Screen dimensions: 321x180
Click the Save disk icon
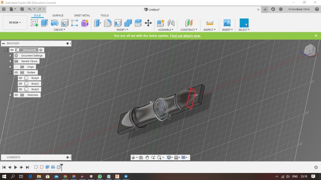click(22, 9)
